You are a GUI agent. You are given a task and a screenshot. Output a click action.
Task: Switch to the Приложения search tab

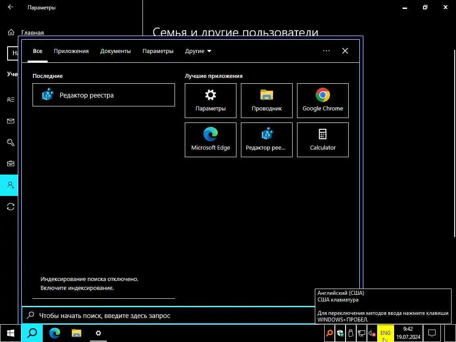click(71, 51)
